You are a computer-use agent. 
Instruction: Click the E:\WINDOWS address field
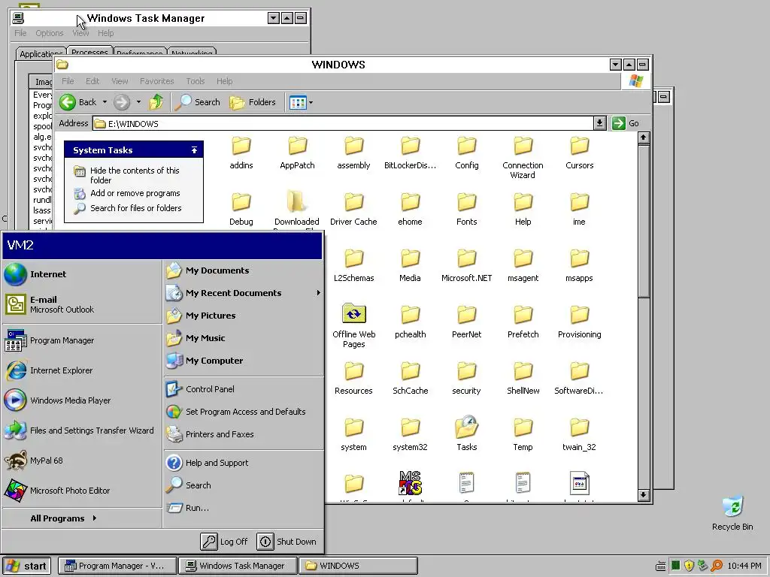pyautogui.click(x=343, y=124)
